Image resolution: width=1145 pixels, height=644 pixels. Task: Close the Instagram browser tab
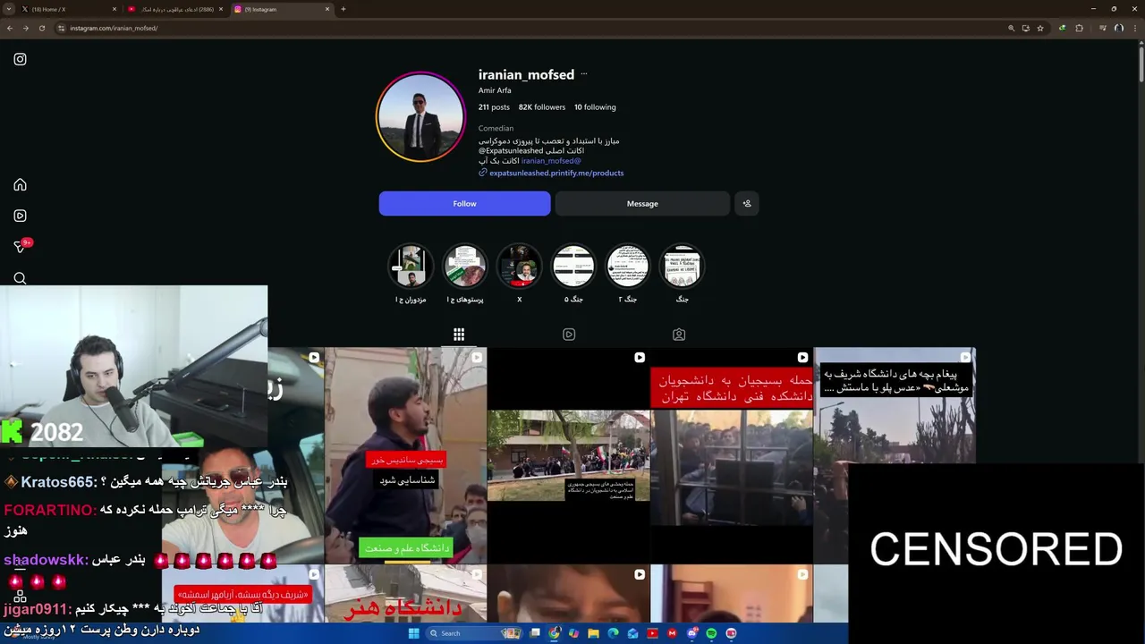[x=327, y=9]
